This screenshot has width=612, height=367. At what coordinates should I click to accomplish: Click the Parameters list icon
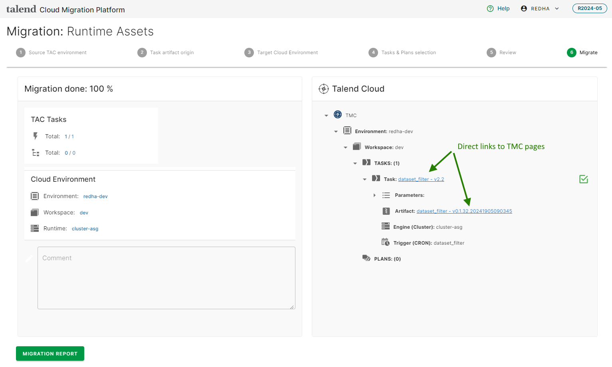[386, 195]
